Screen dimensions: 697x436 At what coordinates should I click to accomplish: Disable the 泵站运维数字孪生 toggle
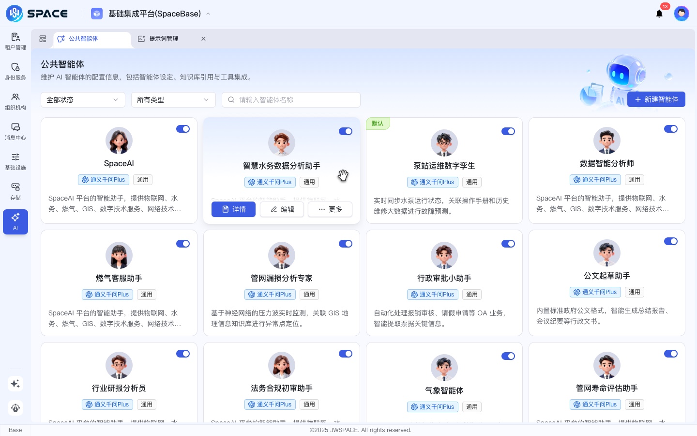(508, 131)
